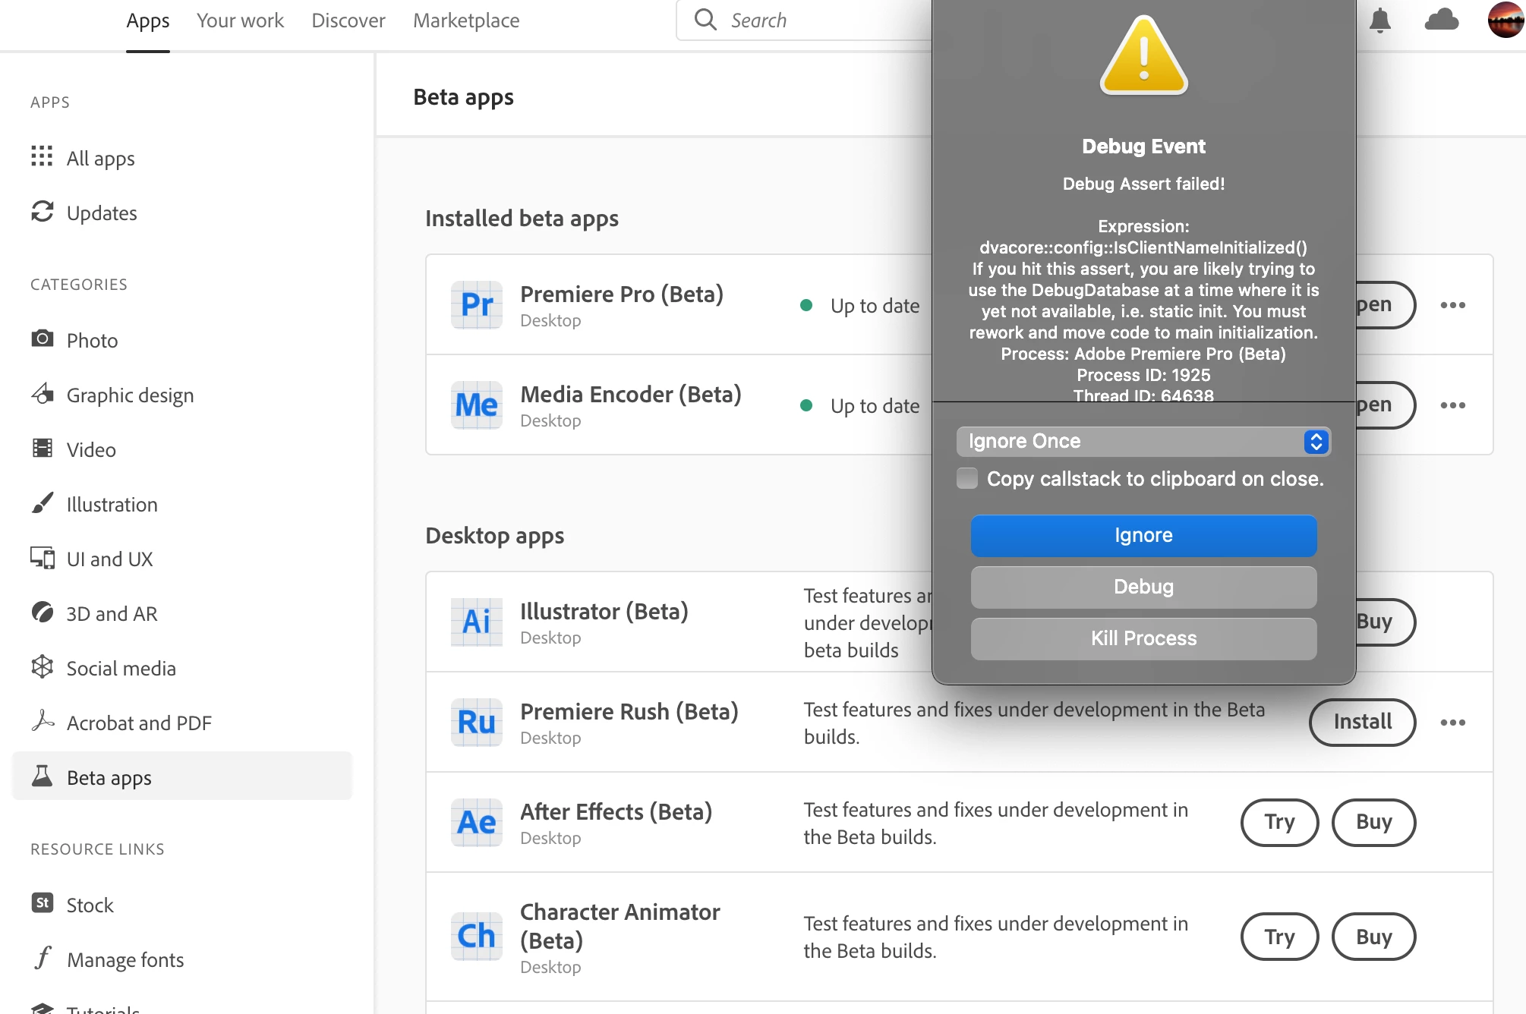Open the Updates section in sidebar

pos(102,213)
